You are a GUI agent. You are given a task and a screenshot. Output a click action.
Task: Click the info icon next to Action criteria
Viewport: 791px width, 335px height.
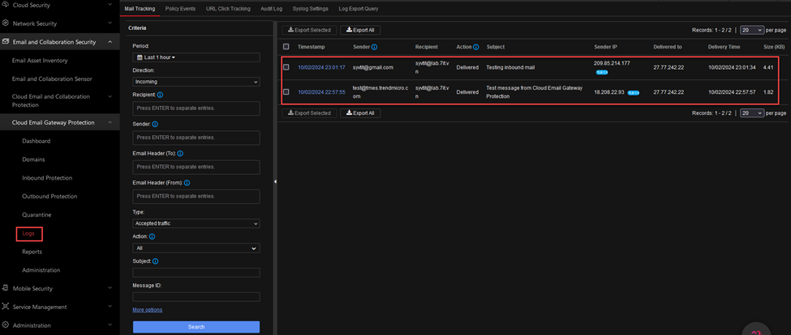(153, 236)
